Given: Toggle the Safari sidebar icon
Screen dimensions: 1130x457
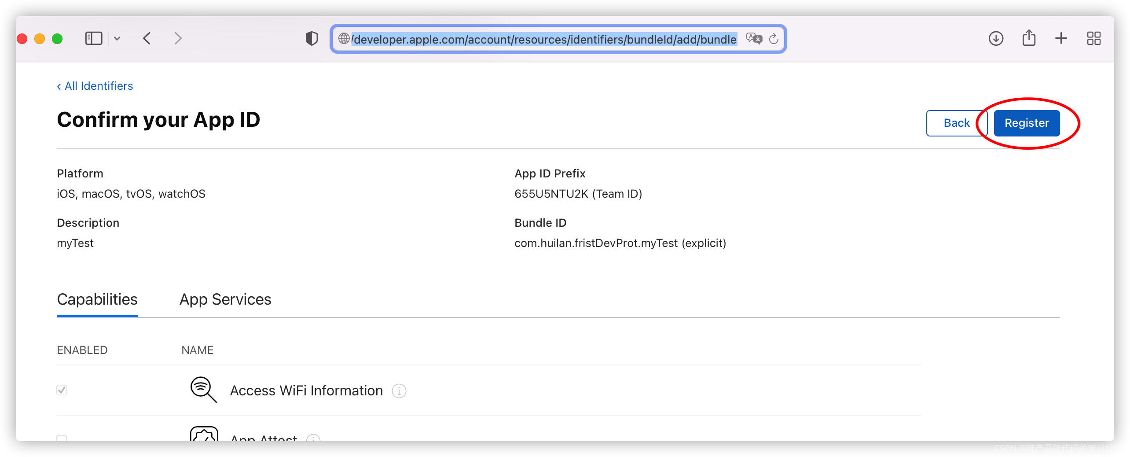Looking at the screenshot, I should 93,39.
